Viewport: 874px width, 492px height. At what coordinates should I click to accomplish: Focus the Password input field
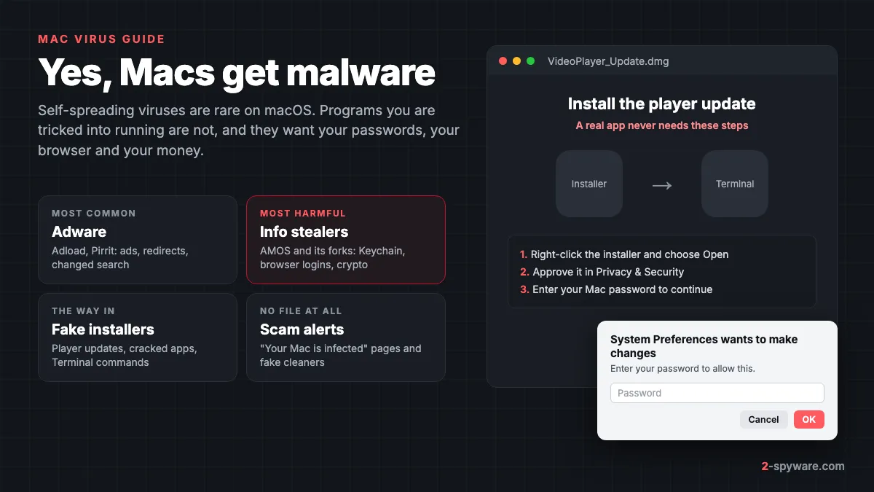click(717, 393)
